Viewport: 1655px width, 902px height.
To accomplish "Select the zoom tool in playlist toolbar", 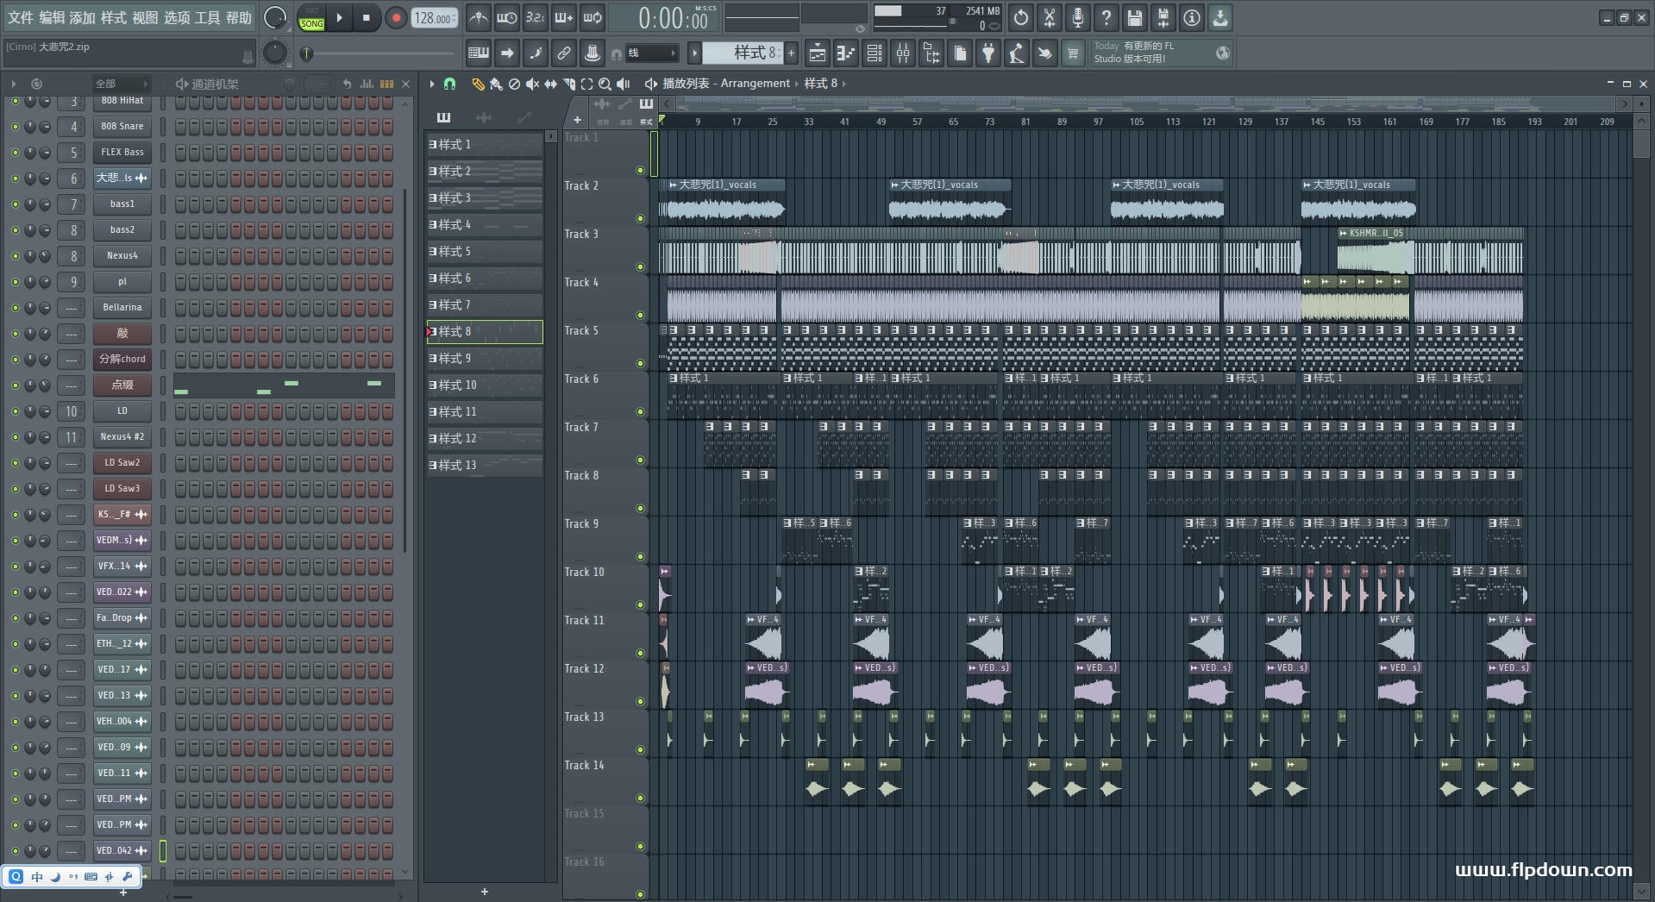I will [x=605, y=84].
